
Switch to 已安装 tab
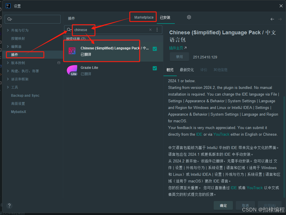click(x=165, y=17)
